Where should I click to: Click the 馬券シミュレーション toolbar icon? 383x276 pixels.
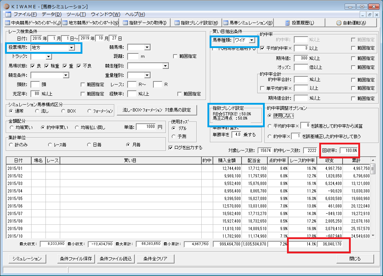click(x=226, y=23)
